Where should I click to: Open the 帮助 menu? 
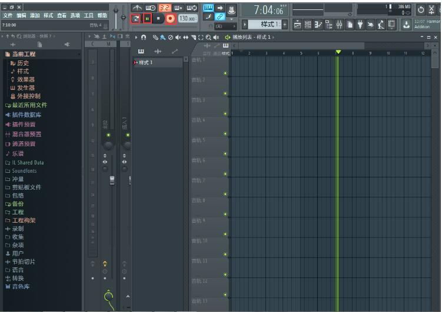tap(102, 15)
